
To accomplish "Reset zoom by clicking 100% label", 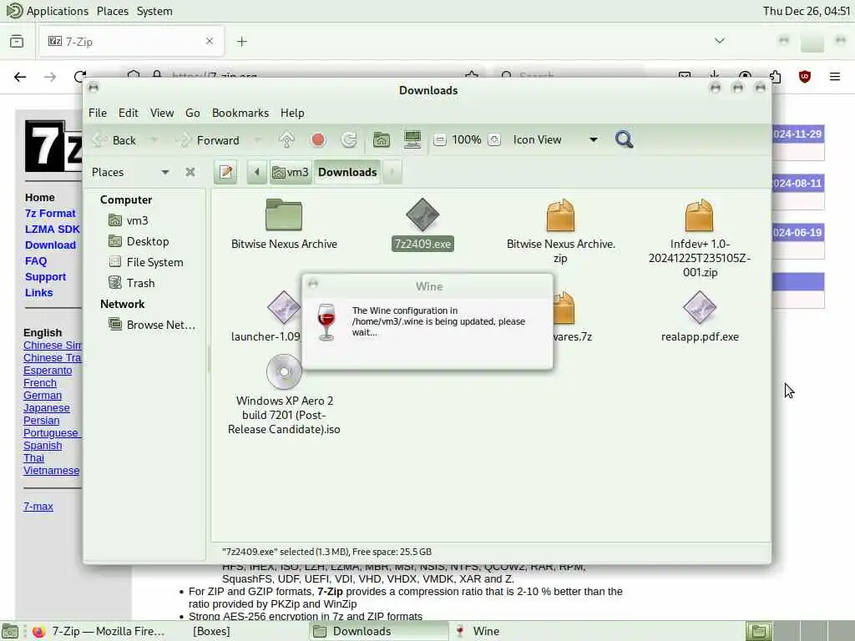I will tap(467, 140).
